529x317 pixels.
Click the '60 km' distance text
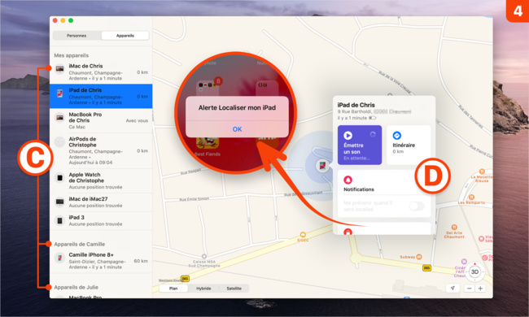coord(141,261)
